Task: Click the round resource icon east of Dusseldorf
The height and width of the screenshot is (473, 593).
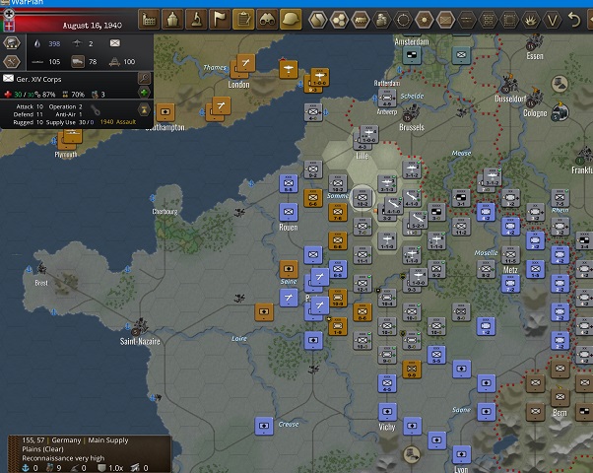Action: (560, 84)
